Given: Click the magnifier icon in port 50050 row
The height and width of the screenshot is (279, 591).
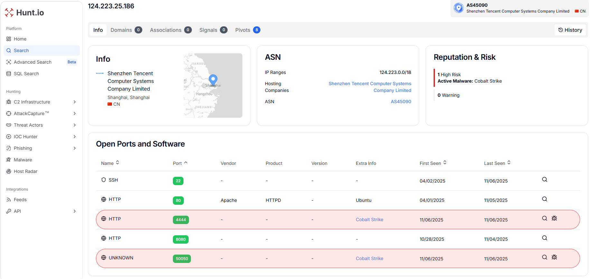Looking at the screenshot, I should [545, 257].
